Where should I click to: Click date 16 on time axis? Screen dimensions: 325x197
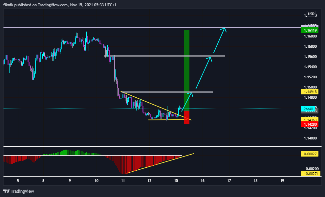(x=203, y=181)
